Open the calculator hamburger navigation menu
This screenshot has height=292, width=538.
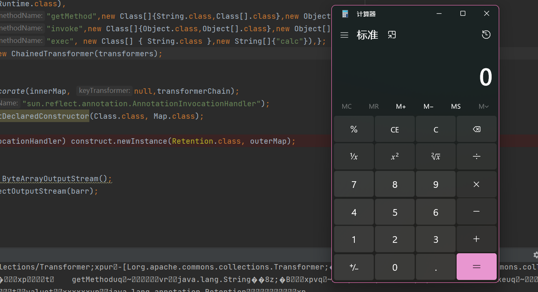point(344,35)
